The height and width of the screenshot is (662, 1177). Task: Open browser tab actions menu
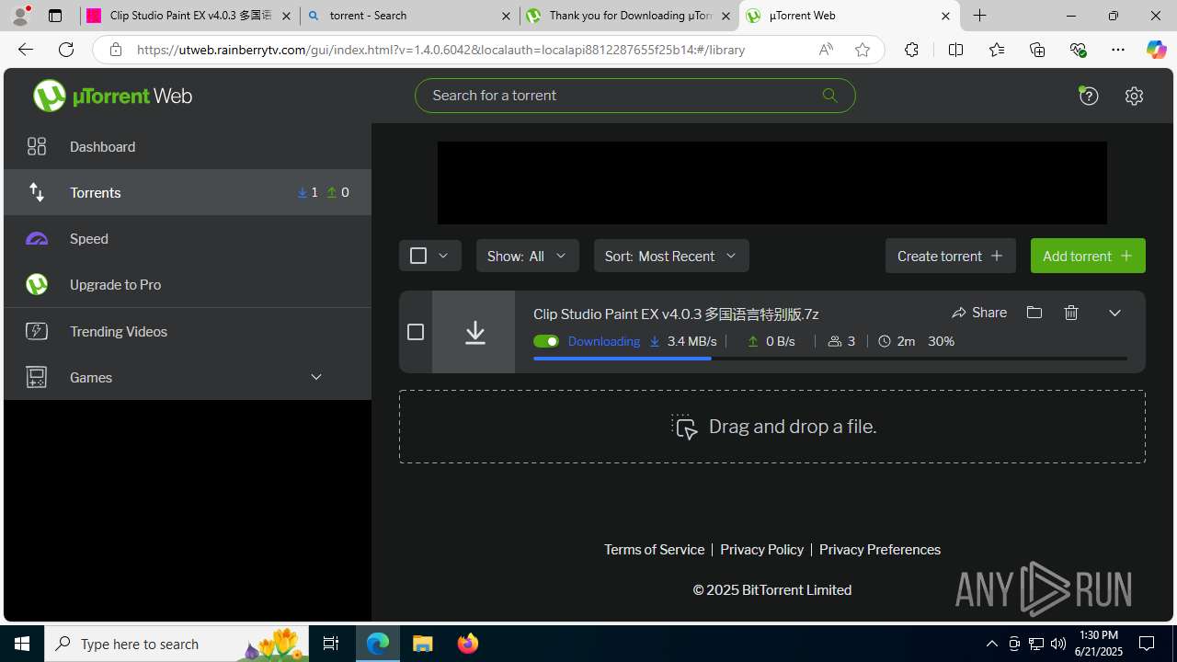pos(55,16)
